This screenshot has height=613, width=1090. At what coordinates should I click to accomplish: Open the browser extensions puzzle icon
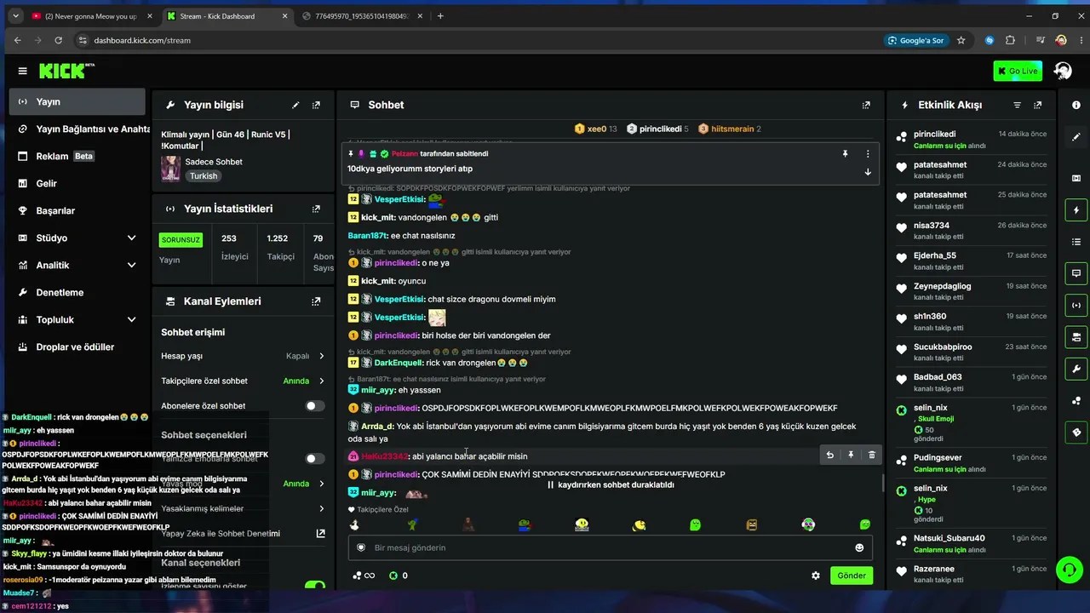[1010, 40]
